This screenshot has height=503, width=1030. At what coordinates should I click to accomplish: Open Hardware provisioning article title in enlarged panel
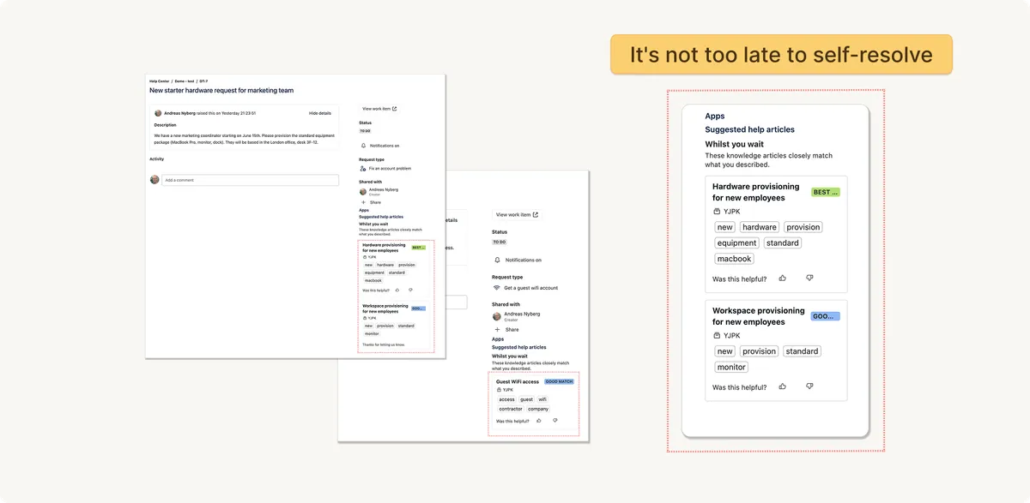coord(755,192)
